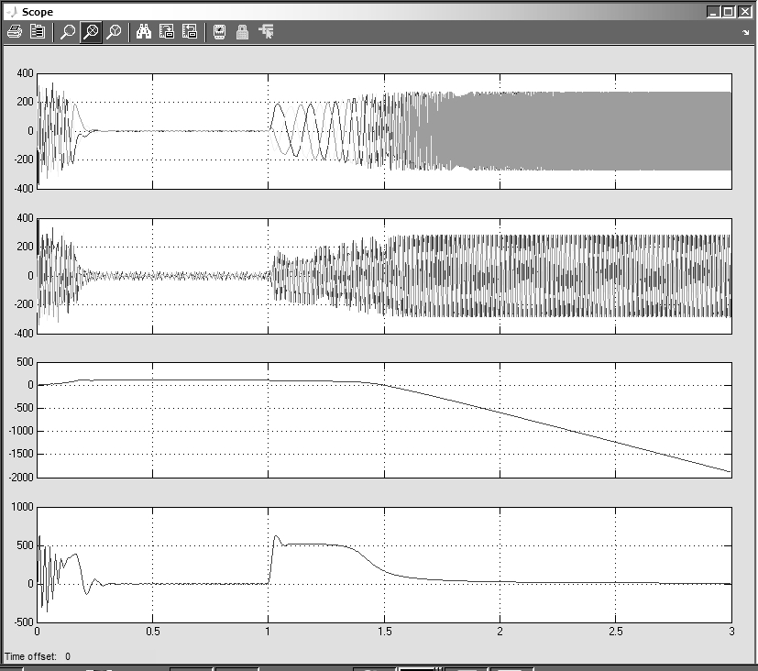
Task: Click the x-axis tick label 2.5
Action: click(615, 632)
